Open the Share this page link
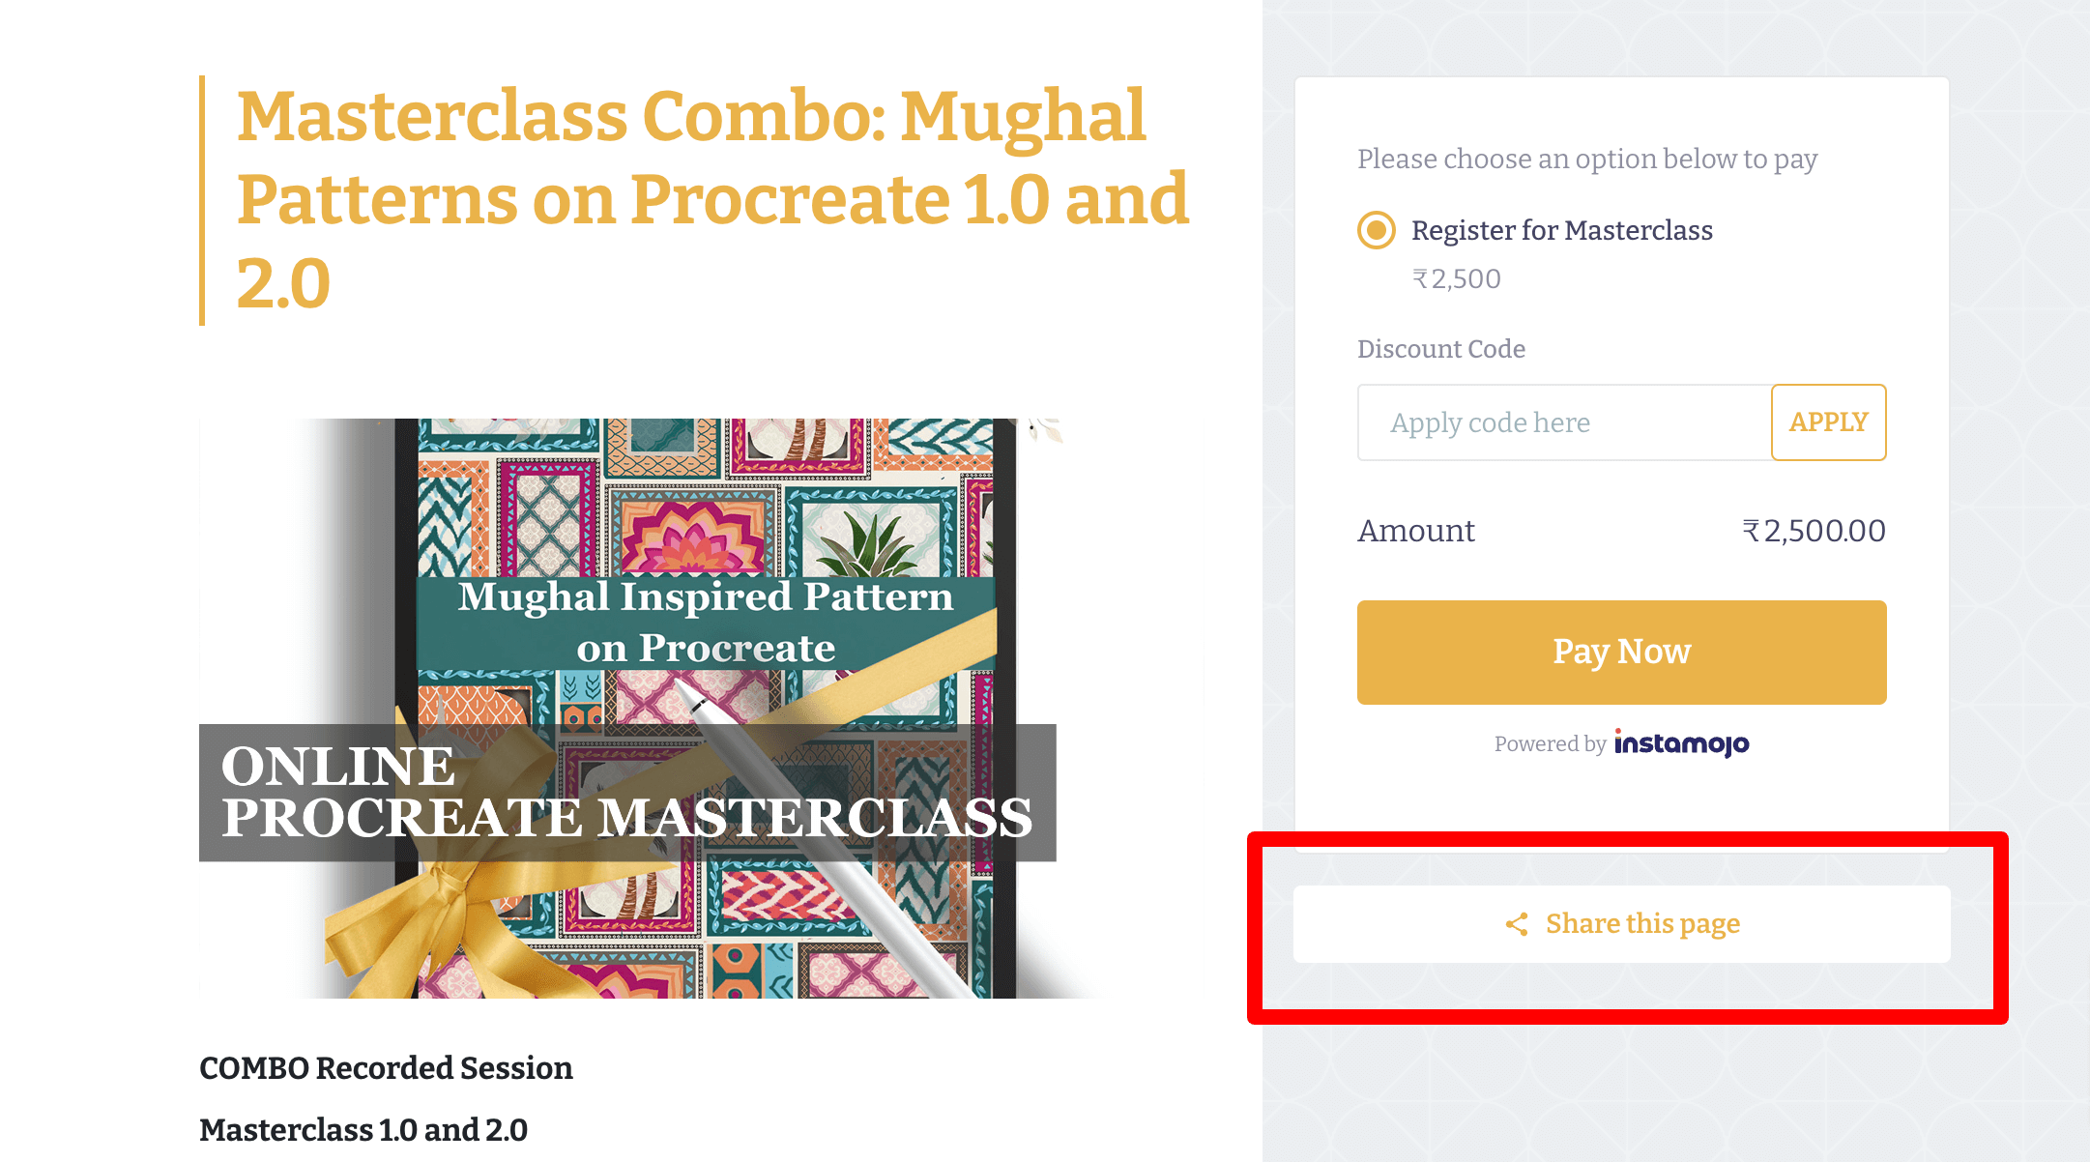Viewport: 2090px width, 1162px height. (1642, 924)
